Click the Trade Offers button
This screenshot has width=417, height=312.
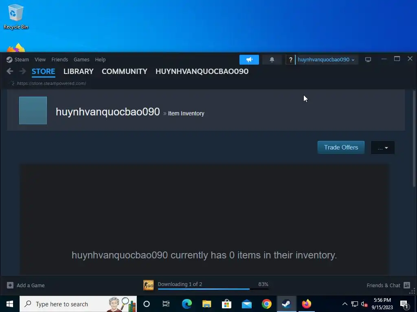tap(341, 147)
